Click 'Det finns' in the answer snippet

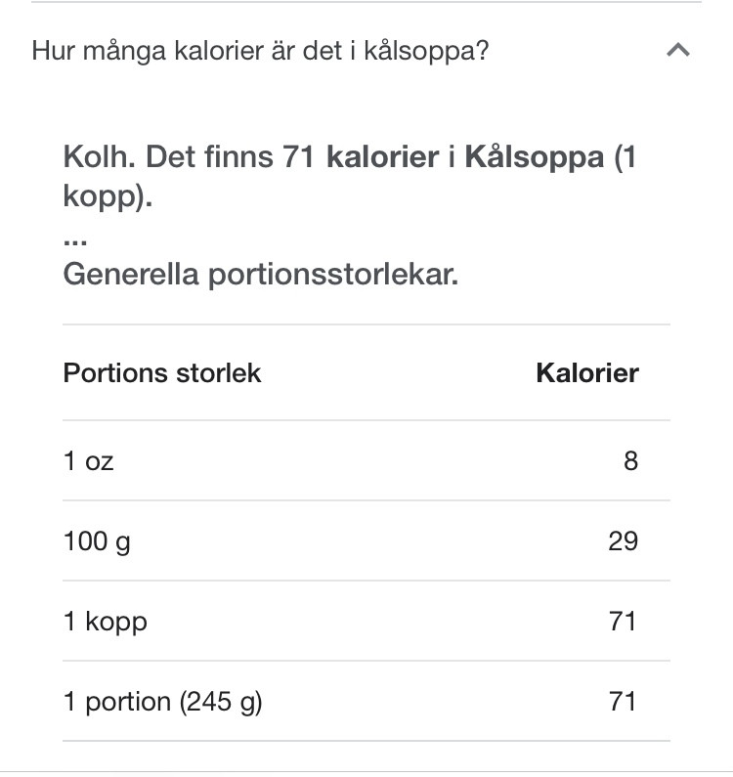[209, 157]
